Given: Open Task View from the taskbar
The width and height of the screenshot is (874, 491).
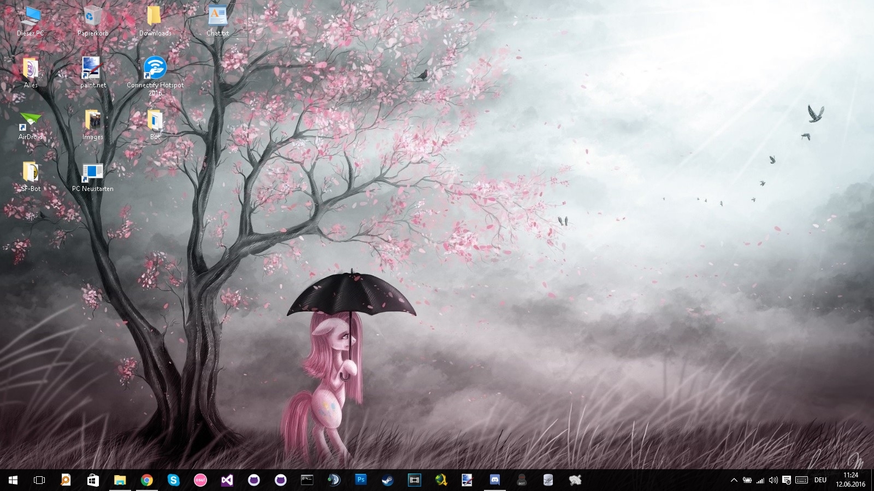Looking at the screenshot, I should (39, 480).
